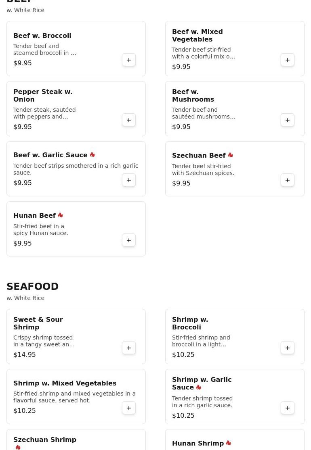Open the Sweet & Sour Shrimp card
Image resolution: width=311 pixels, height=450 pixels.
click(x=76, y=336)
